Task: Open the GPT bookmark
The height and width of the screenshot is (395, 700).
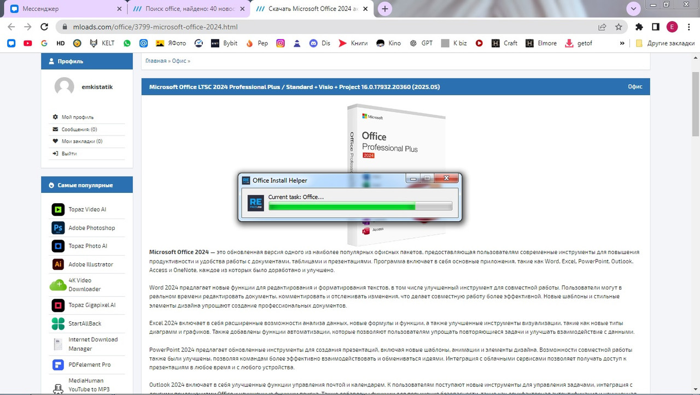Action: [421, 43]
